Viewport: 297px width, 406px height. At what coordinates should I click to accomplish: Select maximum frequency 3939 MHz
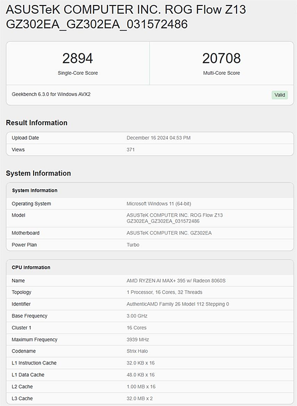[x=138, y=339]
